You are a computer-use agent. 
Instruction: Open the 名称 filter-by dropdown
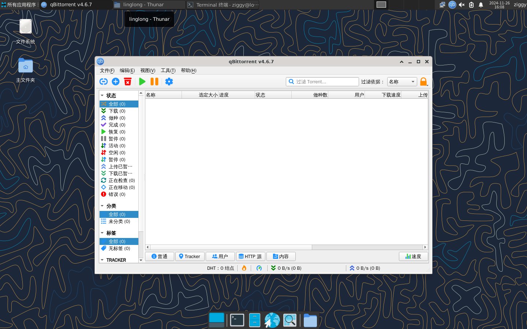(x=402, y=82)
